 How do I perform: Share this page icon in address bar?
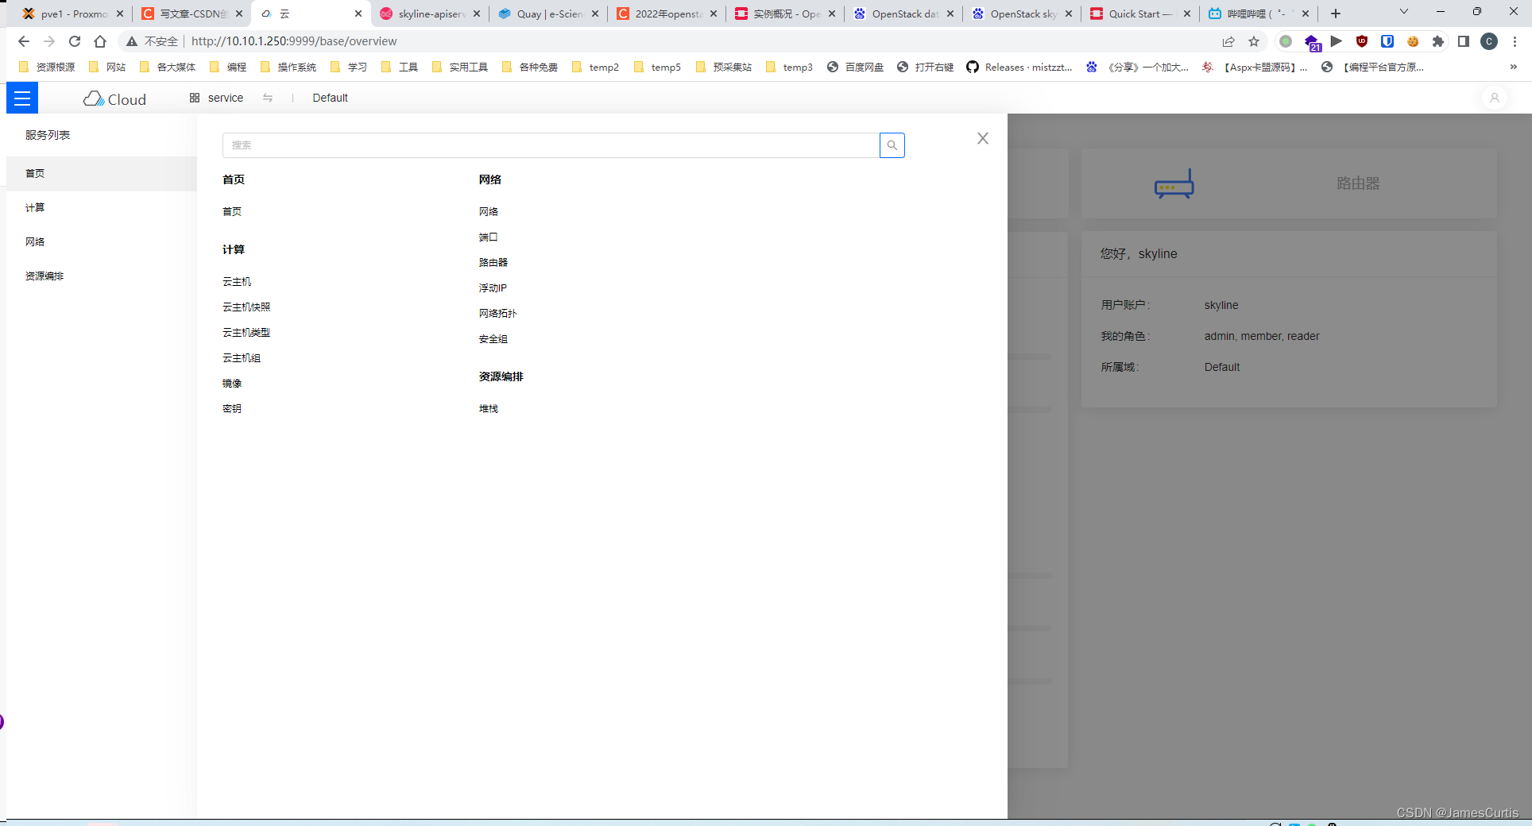coord(1228,41)
